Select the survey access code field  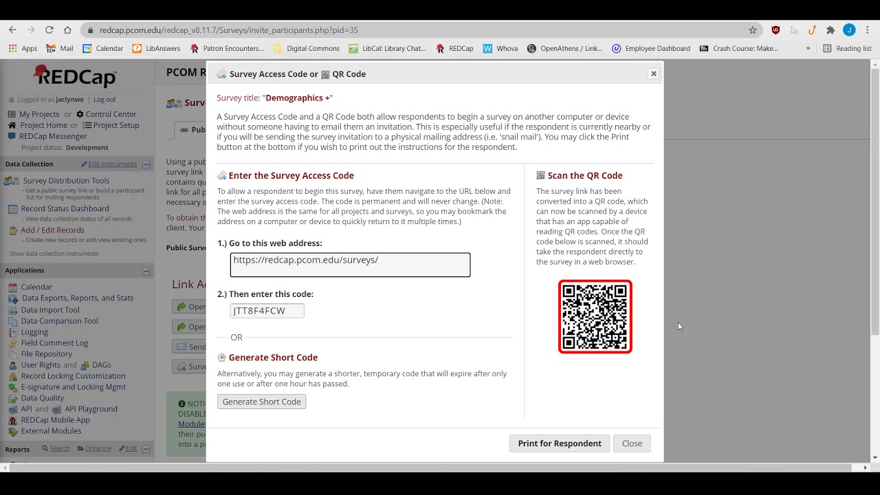(x=267, y=311)
